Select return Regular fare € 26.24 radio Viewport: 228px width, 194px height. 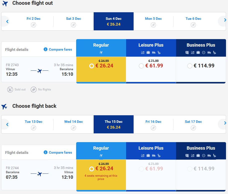point(92,169)
